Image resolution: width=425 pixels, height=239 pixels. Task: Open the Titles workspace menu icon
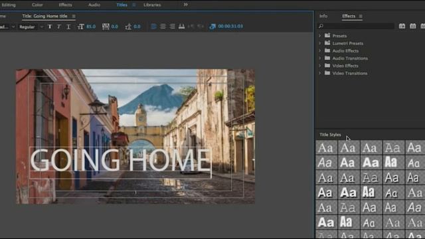tap(134, 5)
